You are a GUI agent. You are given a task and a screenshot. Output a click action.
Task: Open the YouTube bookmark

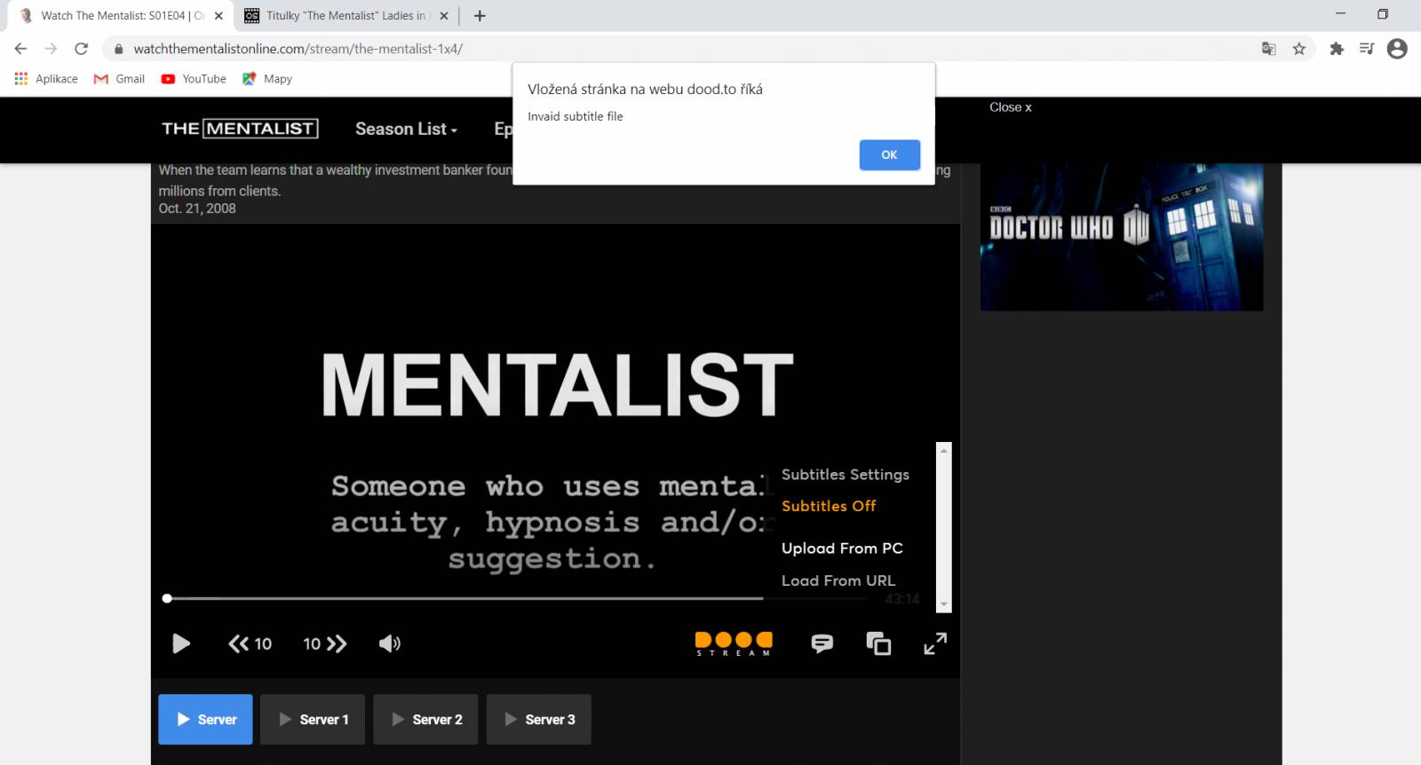pyautogui.click(x=194, y=79)
